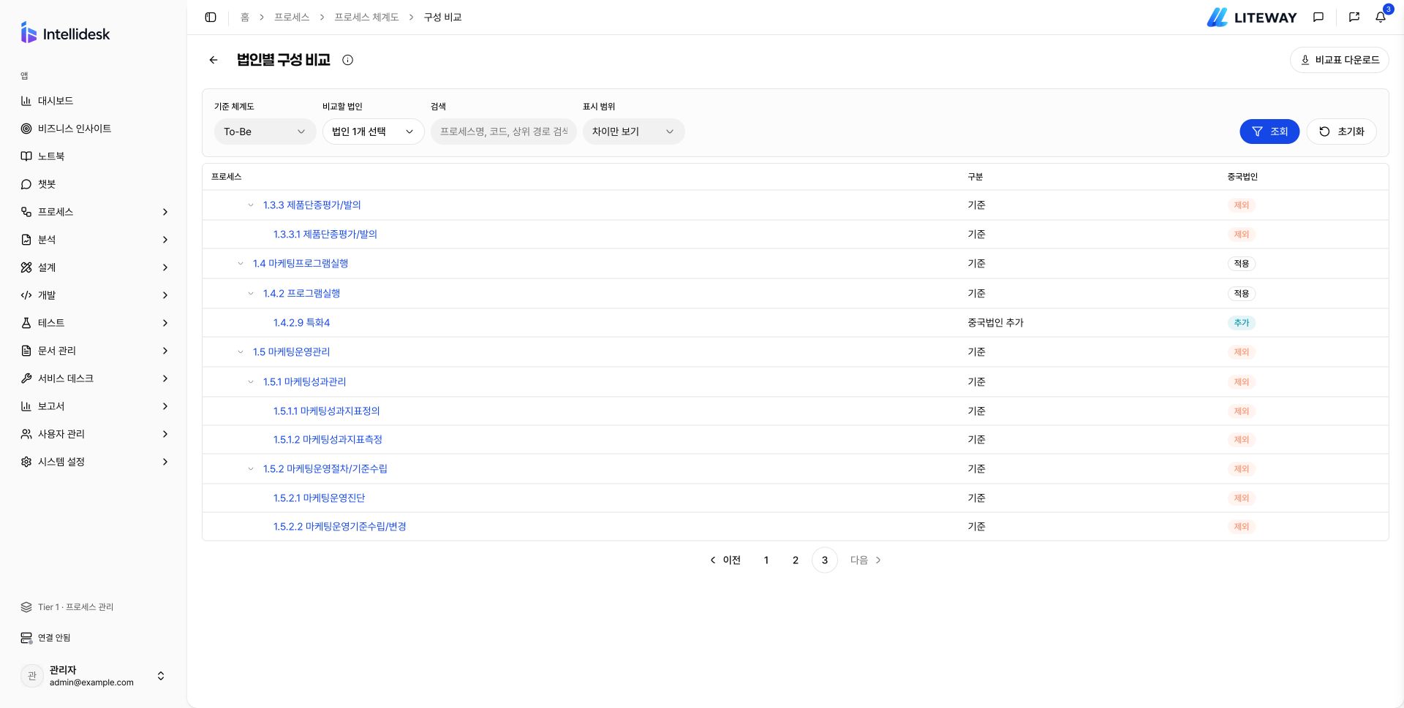Screen dimensions: 1404x708
Task: Reset filters with 초기화 button
Action: coord(1341,132)
